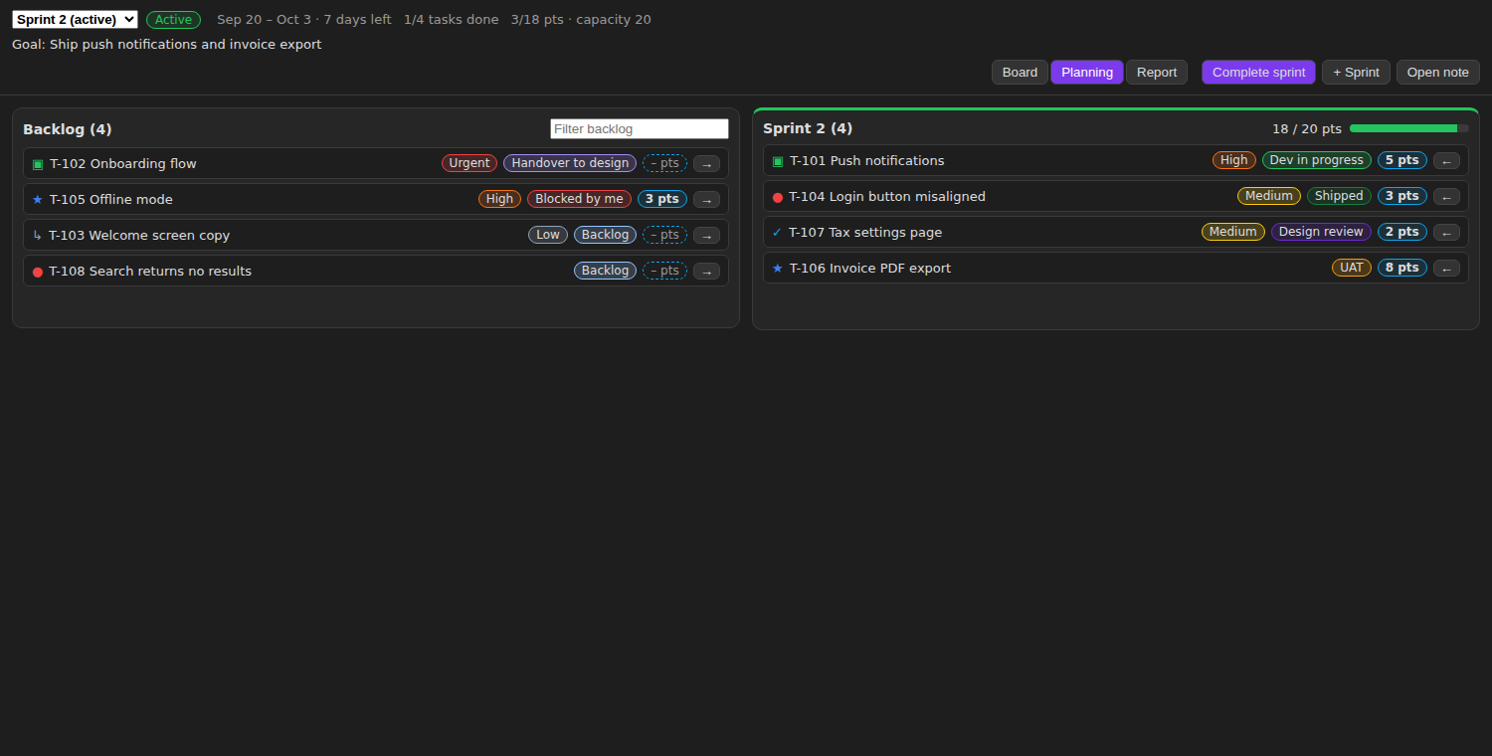Click the checkmark icon for T-107
The height and width of the screenshot is (756, 1492).
[777, 233]
